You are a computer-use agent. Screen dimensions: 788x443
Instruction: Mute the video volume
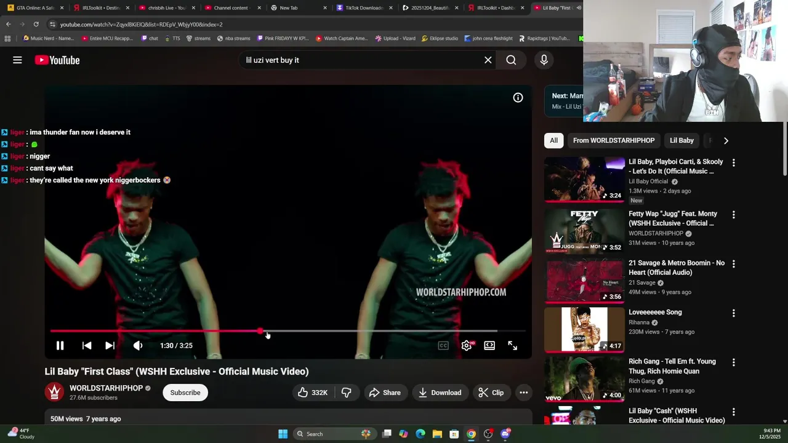pos(138,346)
